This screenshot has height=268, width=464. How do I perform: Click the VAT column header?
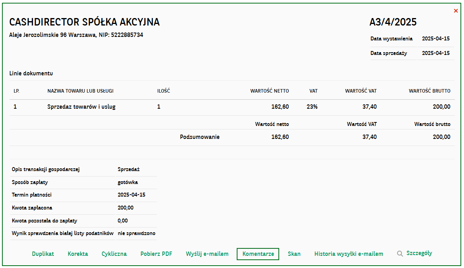pyautogui.click(x=313, y=91)
